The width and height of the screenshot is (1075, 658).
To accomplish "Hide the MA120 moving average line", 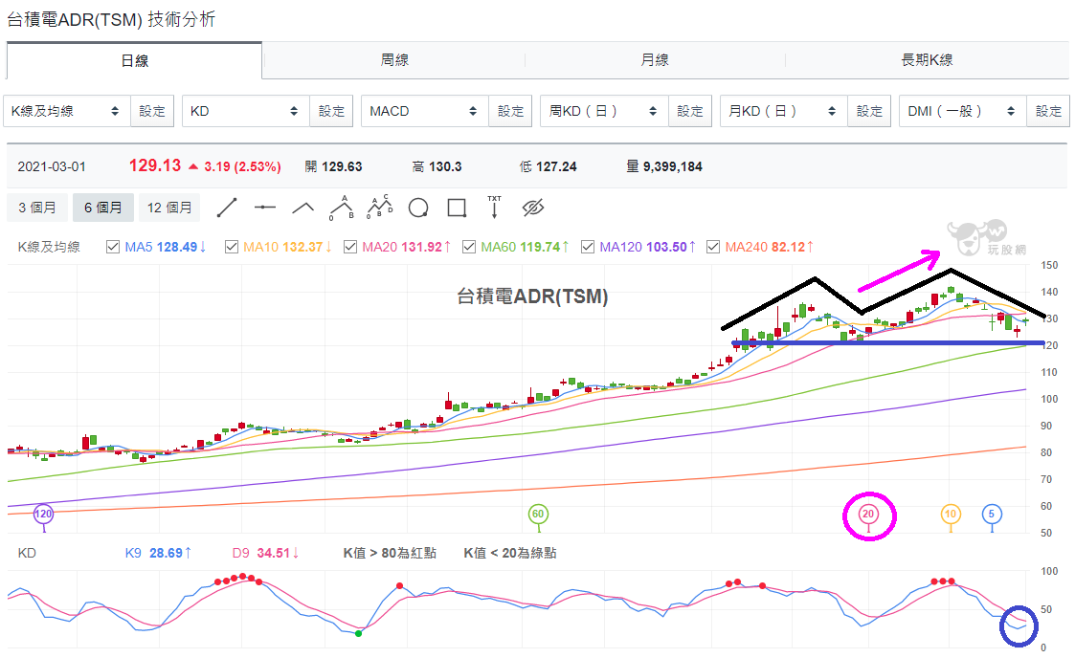I will [588, 247].
